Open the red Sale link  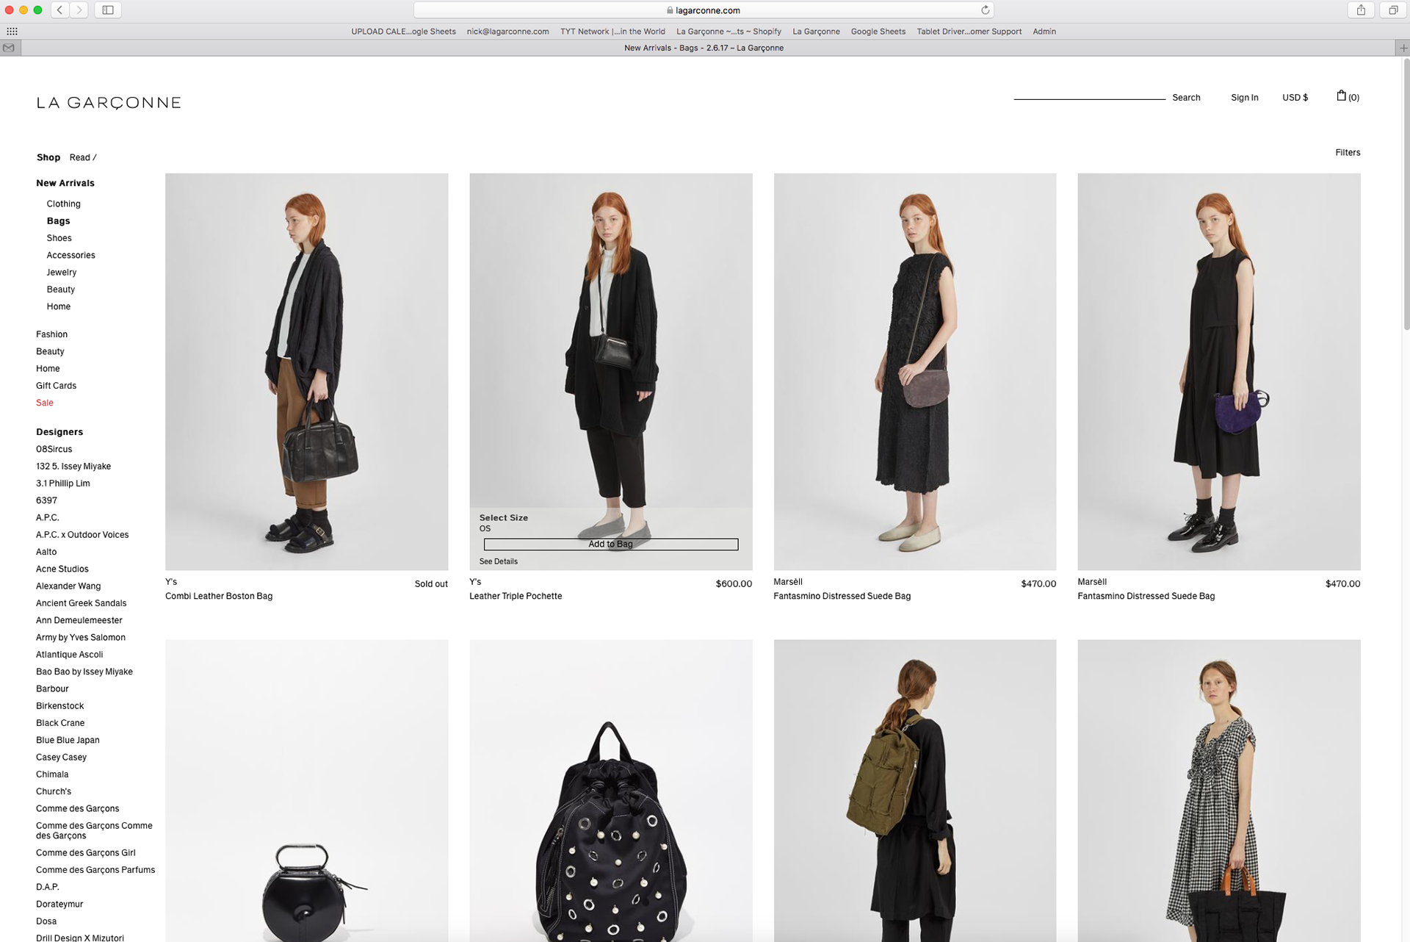pos(45,403)
